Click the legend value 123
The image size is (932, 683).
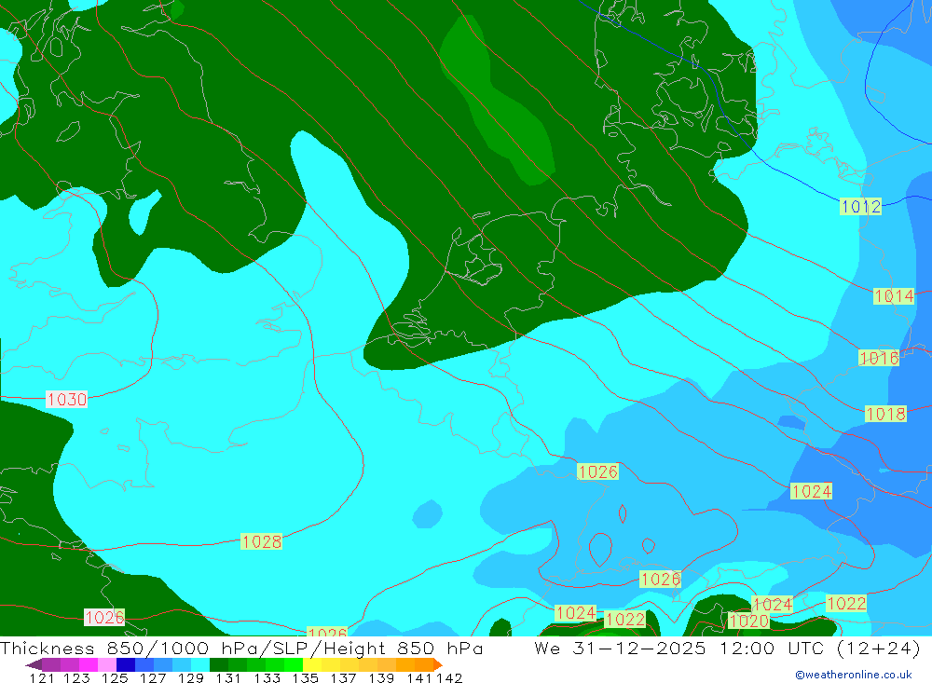click(x=76, y=677)
